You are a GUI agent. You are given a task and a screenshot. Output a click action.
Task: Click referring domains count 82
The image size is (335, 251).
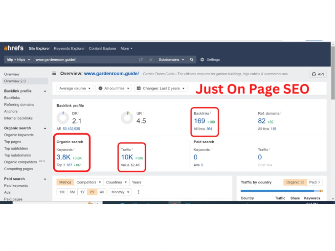[x=262, y=121]
